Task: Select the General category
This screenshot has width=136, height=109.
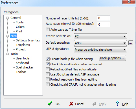Action: coord(16,18)
